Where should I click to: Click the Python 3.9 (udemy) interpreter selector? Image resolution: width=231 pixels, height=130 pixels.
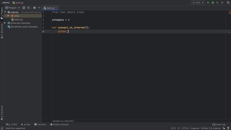211,128
